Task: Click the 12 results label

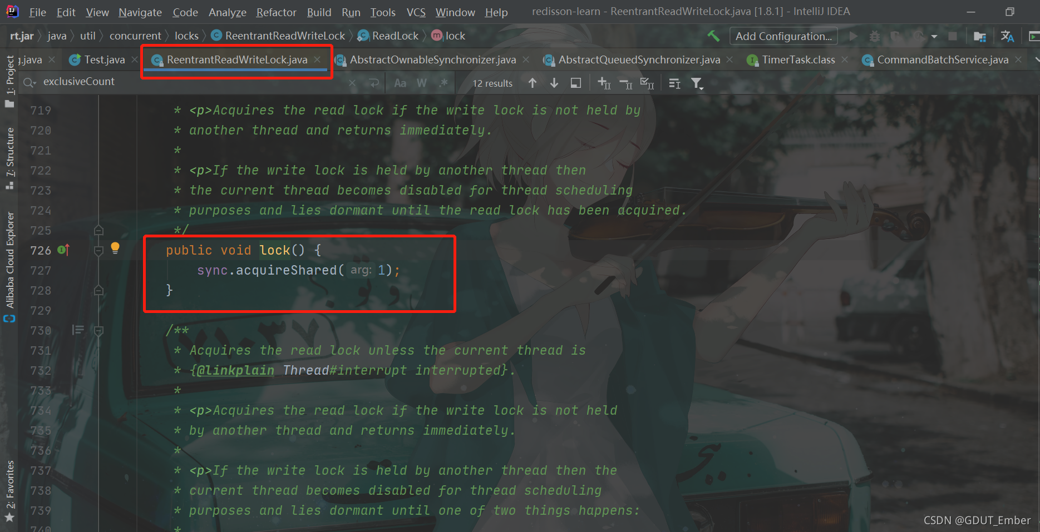Action: tap(492, 83)
